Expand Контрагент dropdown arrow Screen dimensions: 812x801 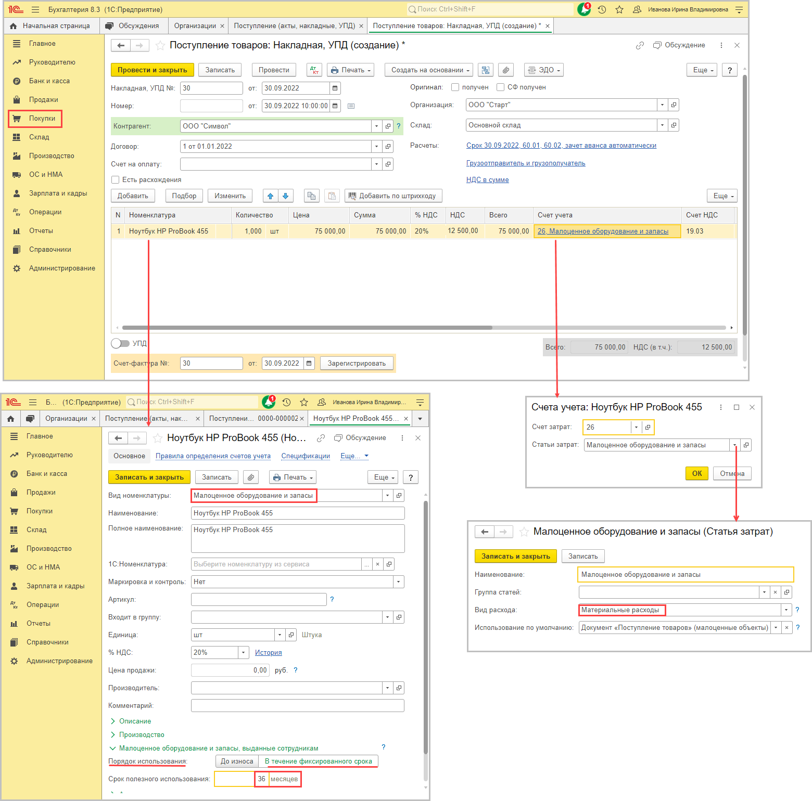click(x=376, y=126)
